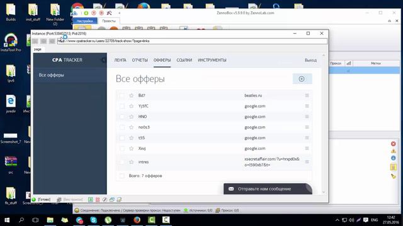Show info messages filter in ZennoBox log

click(x=393, y=158)
